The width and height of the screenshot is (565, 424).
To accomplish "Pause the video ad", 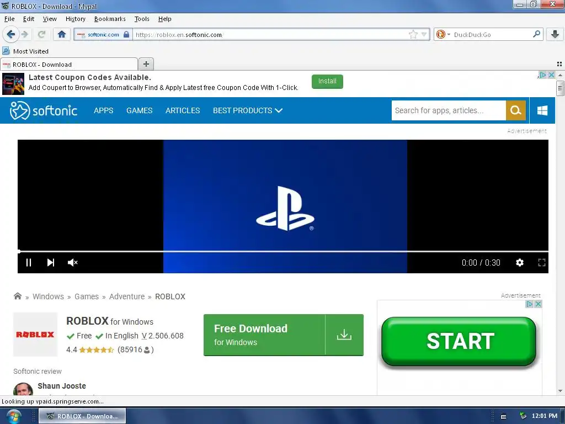I will 29,262.
